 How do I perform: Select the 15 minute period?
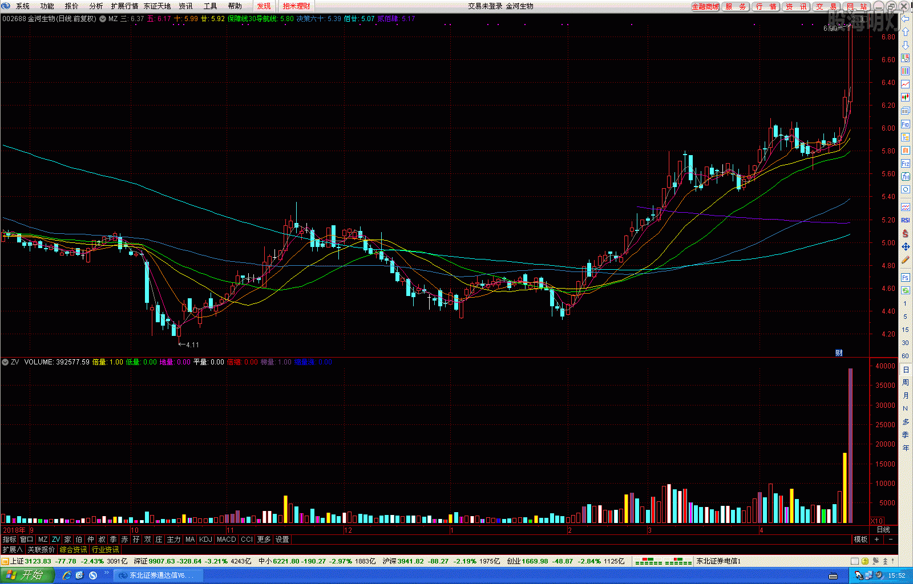coord(905,330)
